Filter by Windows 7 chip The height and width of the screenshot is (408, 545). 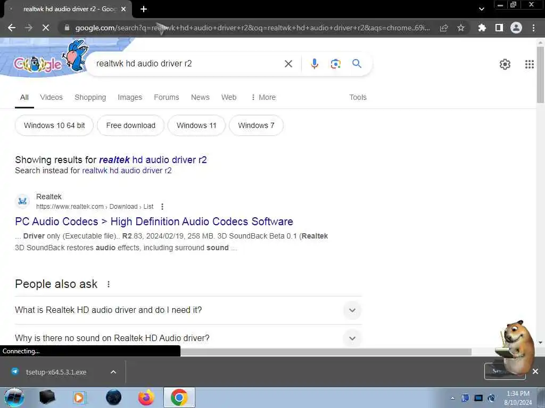(x=256, y=125)
